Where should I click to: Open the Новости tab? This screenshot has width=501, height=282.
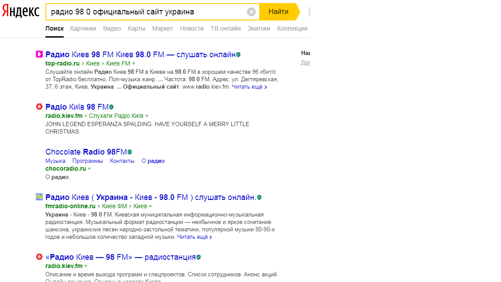pyautogui.click(x=192, y=28)
